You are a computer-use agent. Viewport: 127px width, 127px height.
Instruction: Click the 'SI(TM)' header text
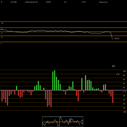coord(48,2)
